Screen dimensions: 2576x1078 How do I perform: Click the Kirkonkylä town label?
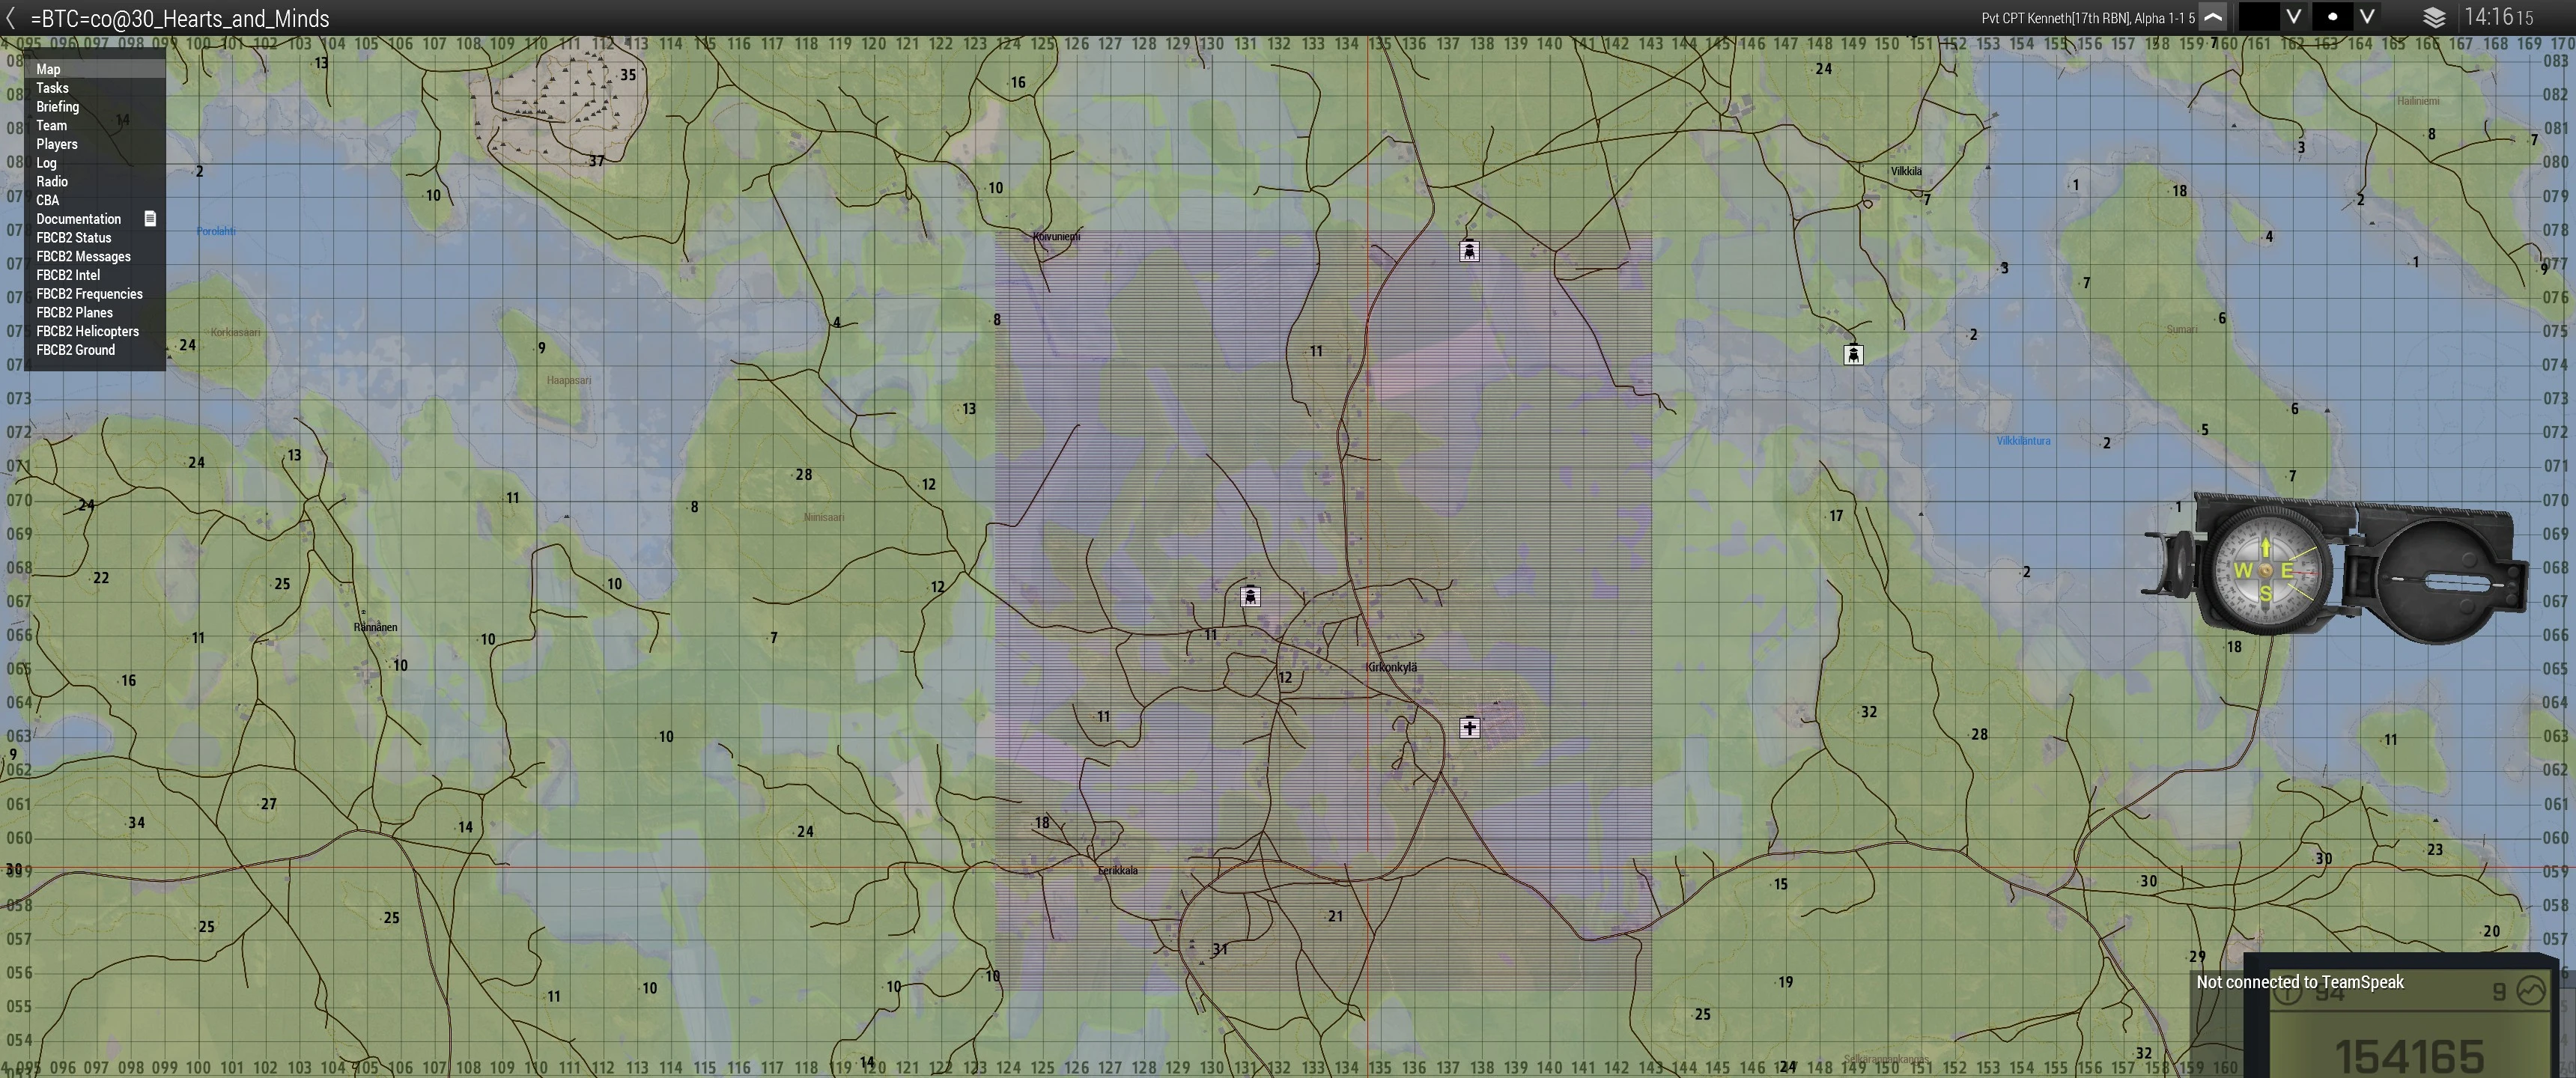pos(1392,667)
